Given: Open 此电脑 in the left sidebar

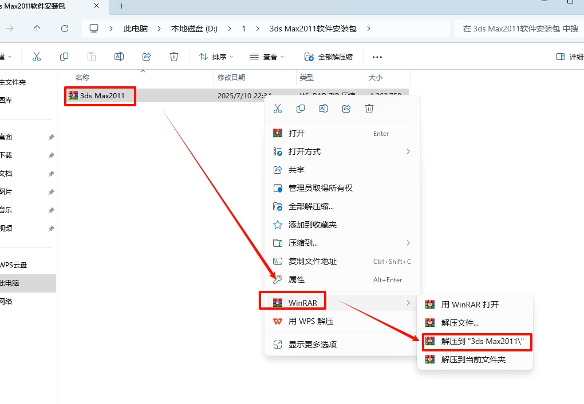Looking at the screenshot, I should (x=11, y=283).
